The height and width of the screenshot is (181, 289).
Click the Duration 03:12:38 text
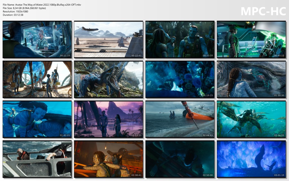tap(13, 15)
